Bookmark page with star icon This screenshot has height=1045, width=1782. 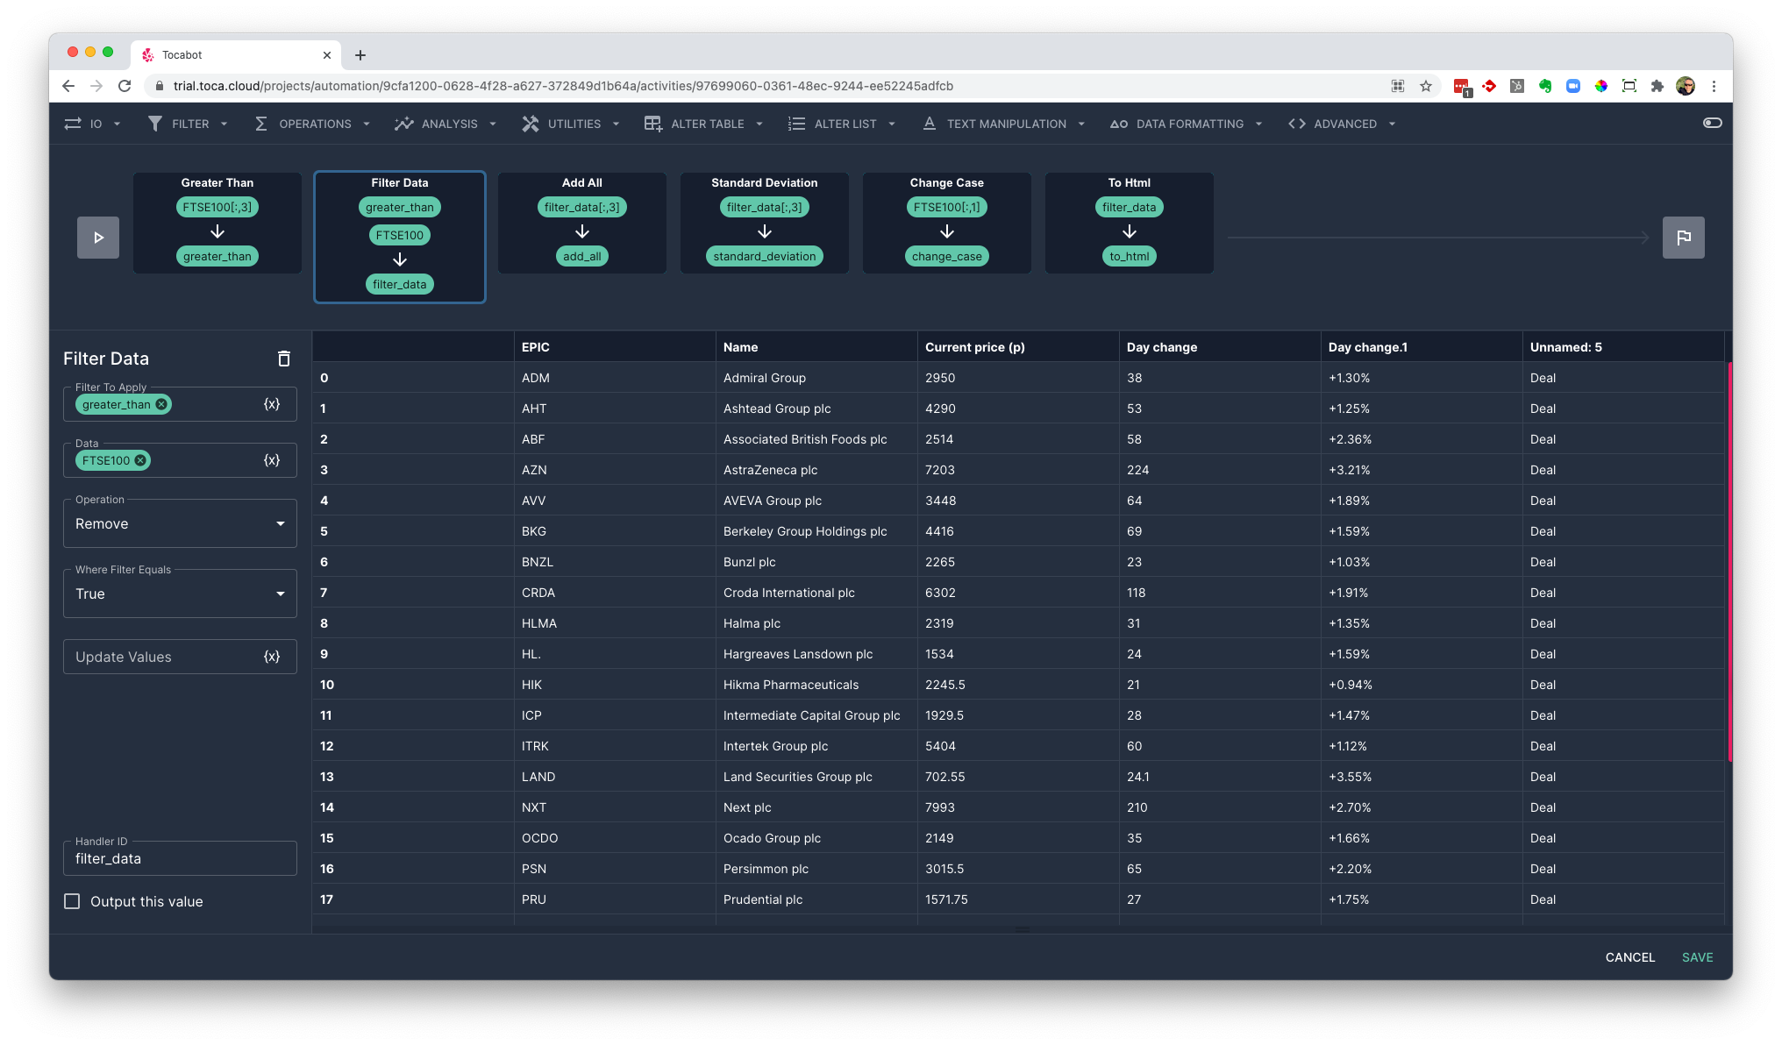point(1426,86)
